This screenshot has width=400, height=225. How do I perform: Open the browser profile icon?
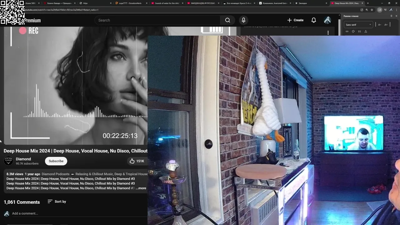coord(391,10)
